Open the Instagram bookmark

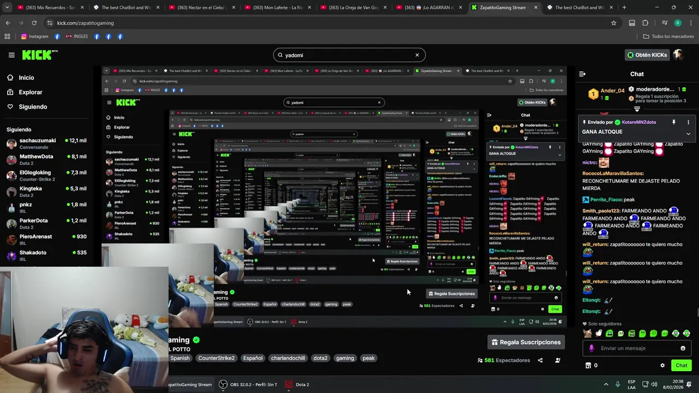[x=34, y=37]
